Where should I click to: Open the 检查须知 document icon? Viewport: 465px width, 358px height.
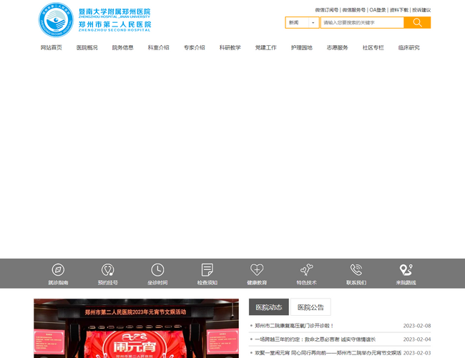point(207,270)
